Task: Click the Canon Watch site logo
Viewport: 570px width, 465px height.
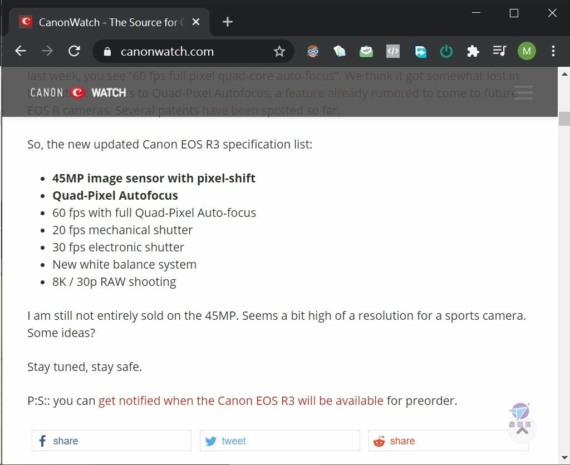Action: tap(78, 93)
